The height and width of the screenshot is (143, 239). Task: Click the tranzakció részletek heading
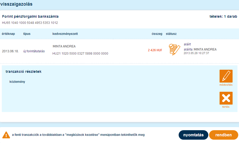24,71
